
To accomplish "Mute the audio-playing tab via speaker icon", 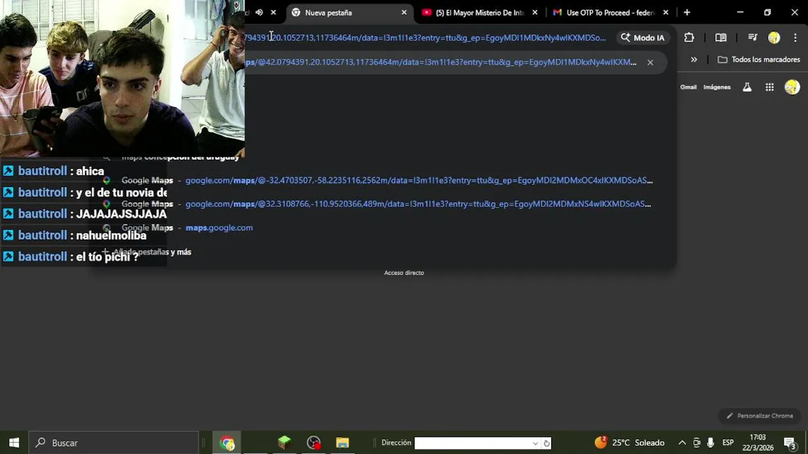I will [259, 12].
